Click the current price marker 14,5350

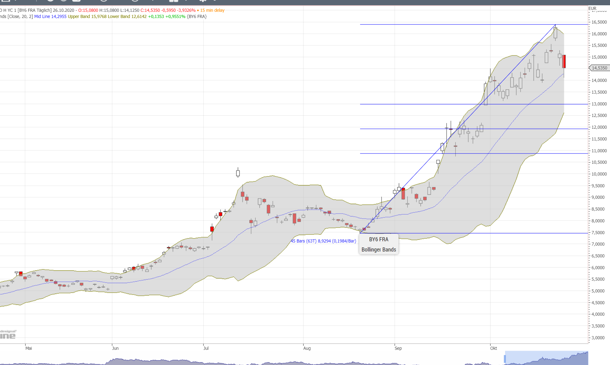click(x=599, y=68)
